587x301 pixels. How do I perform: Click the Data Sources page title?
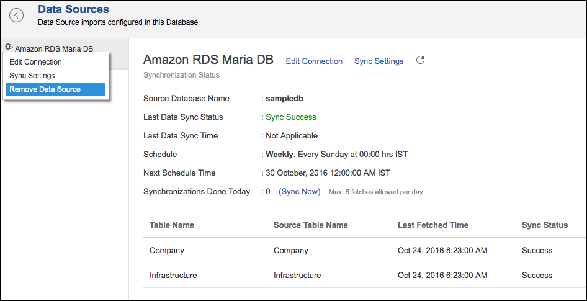pos(74,9)
